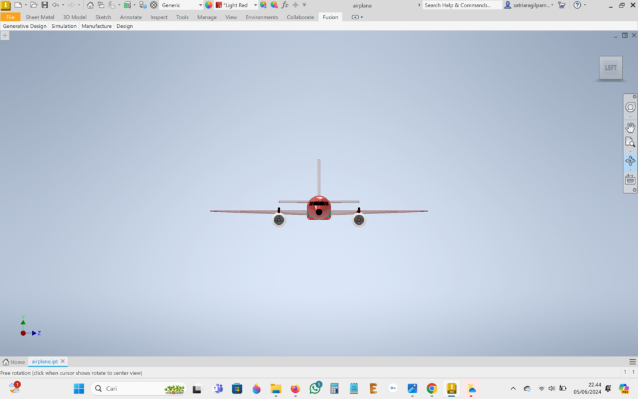Click the Save icon in quick access toolbar
Viewport: 638px width, 399px height.
pyautogui.click(x=45, y=5)
